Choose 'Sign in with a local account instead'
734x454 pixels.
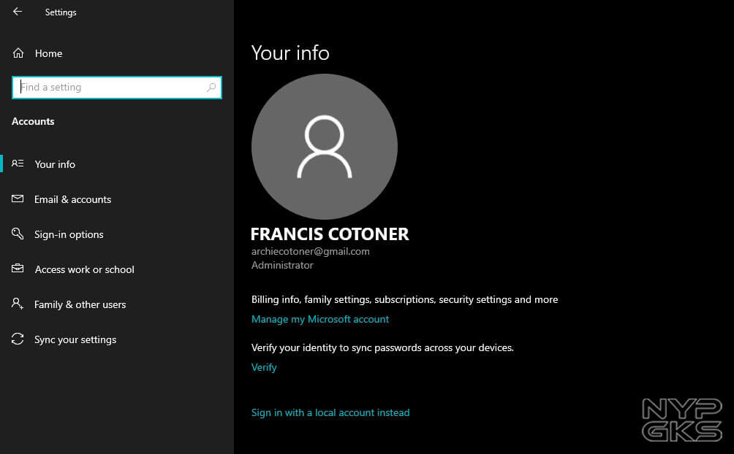[x=330, y=412]
